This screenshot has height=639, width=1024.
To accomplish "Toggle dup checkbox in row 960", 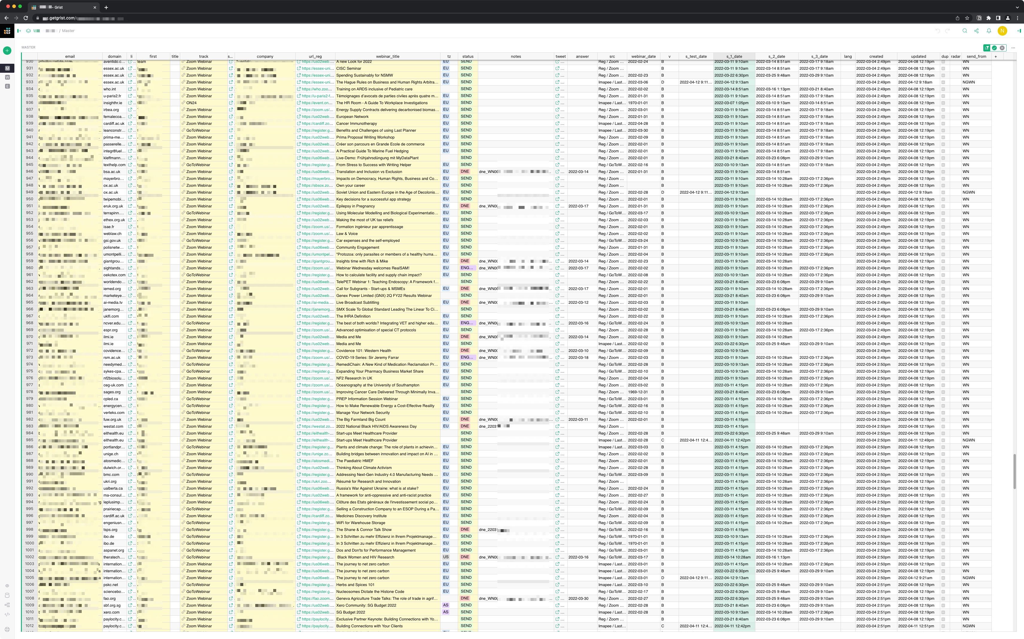I will click(943, 268).
